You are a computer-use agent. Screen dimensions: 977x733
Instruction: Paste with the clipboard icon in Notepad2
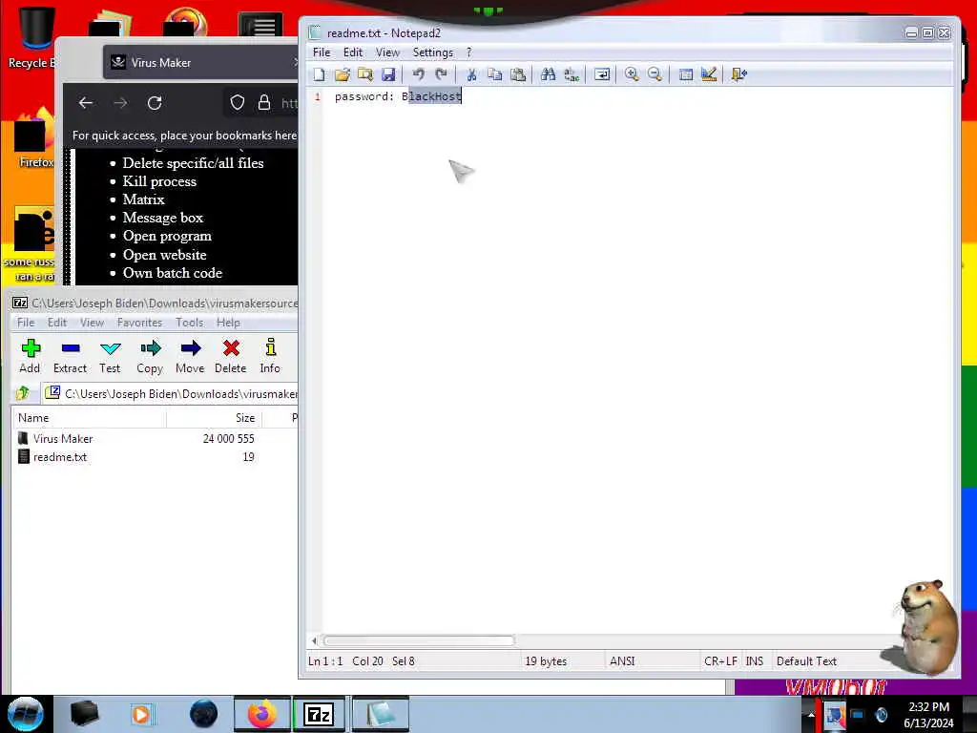point(518,74)
